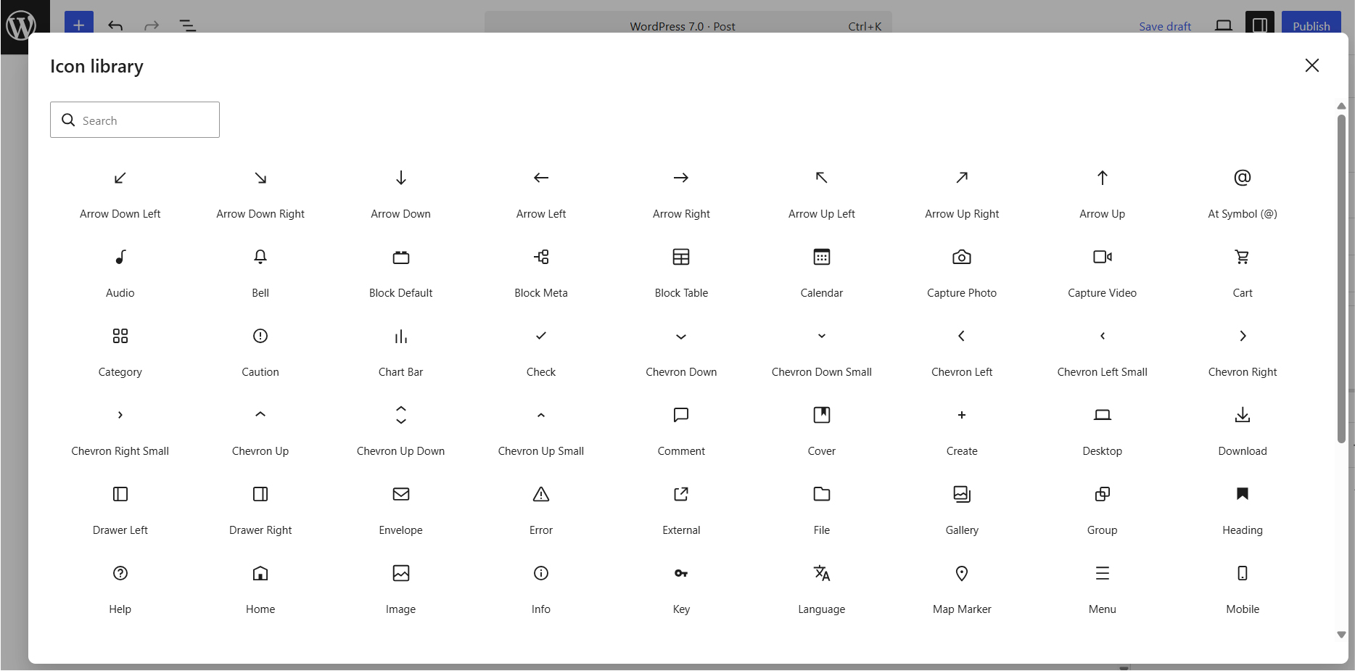Image resolution: width=1355 pixels, height=671 pixels.
Task: Choose the At Symbol (@) icon
Action: (x=1243, y=178)
